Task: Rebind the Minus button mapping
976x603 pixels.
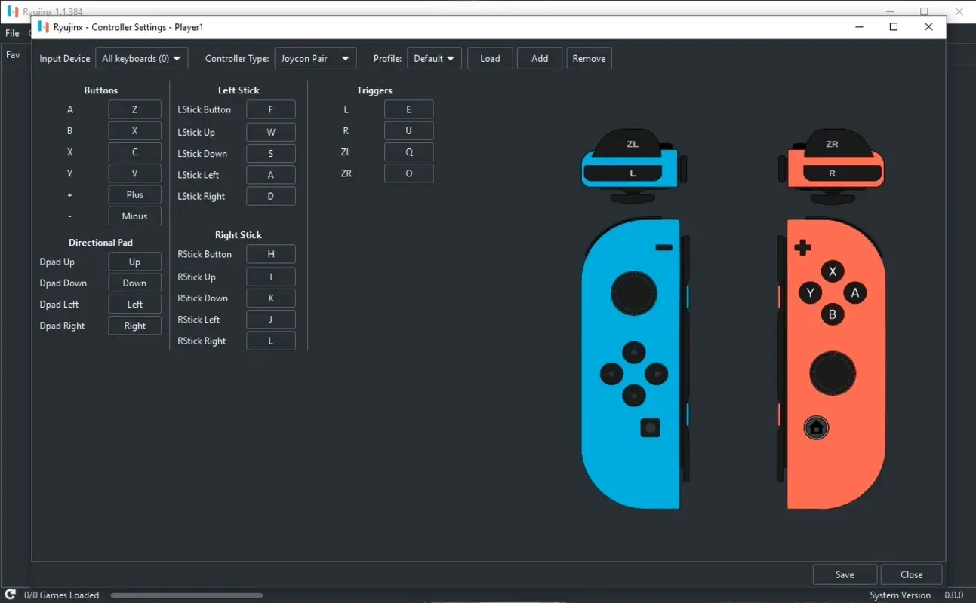Action: [x=134, y=216]
